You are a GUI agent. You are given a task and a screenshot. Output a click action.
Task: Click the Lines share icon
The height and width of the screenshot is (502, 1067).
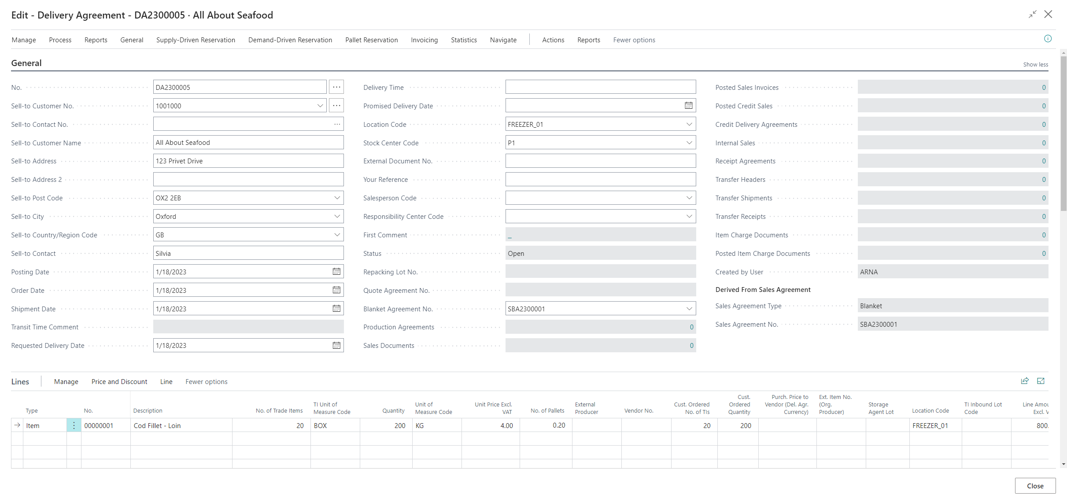click(x=1025, y=381)
